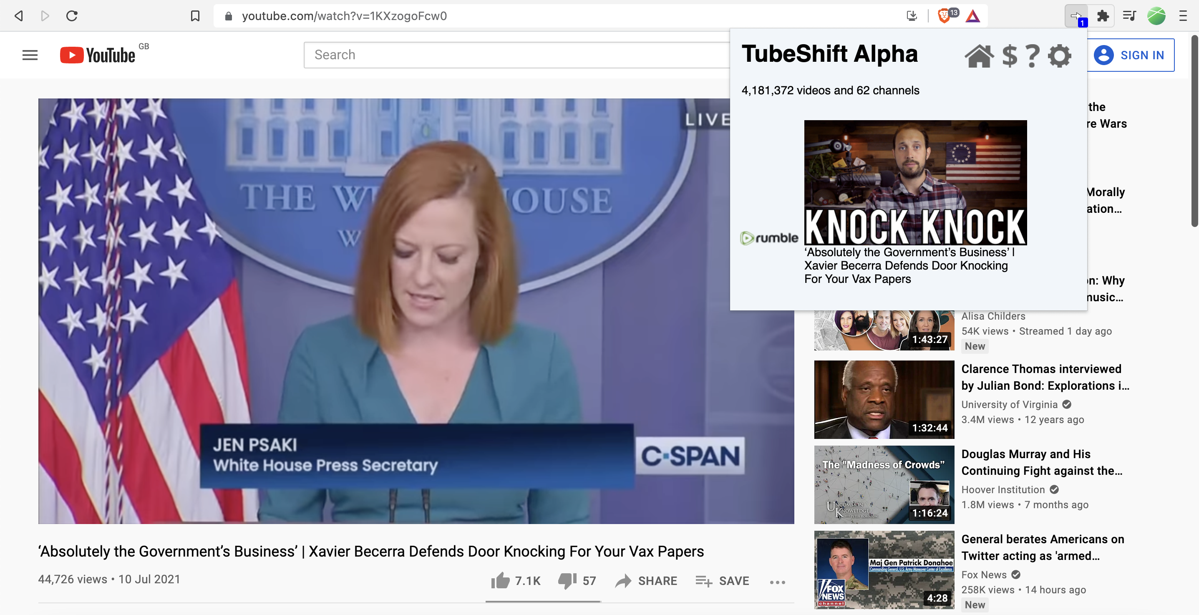Viewport: 1199px width, 615px height.
Task: Open the YouTube guide menu
Action: 30,55
